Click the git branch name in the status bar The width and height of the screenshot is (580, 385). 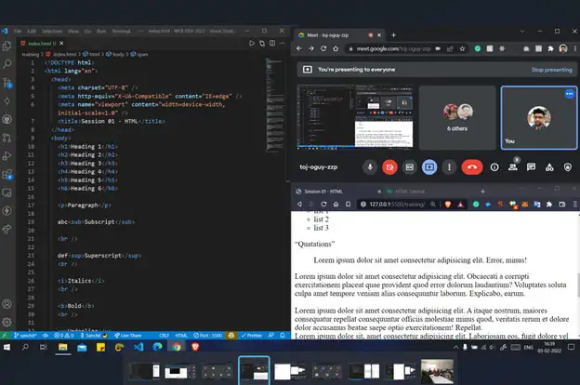(25, 336)
